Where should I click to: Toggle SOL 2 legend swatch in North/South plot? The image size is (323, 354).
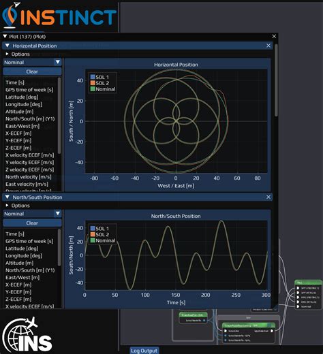(x=93, y=234)
